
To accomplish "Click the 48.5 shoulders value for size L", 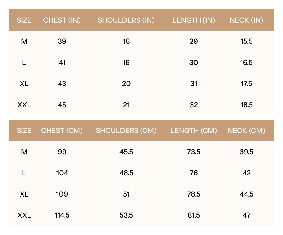I will point(126,173).
